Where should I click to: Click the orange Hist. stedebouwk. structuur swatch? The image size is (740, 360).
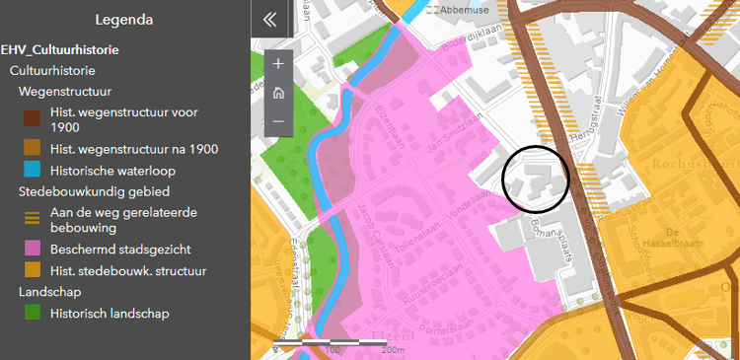(33, 270)
